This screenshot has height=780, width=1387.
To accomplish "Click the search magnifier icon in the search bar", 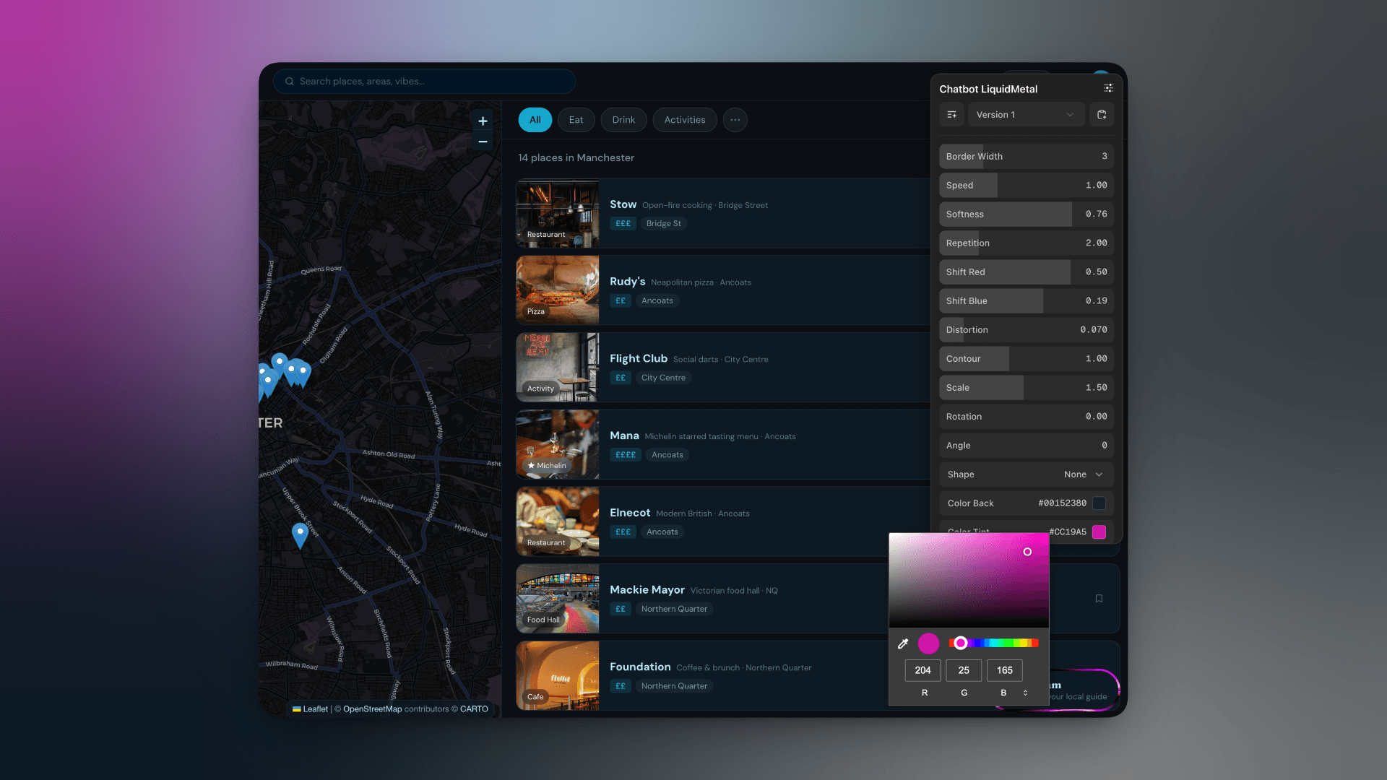I will point(290,81).
